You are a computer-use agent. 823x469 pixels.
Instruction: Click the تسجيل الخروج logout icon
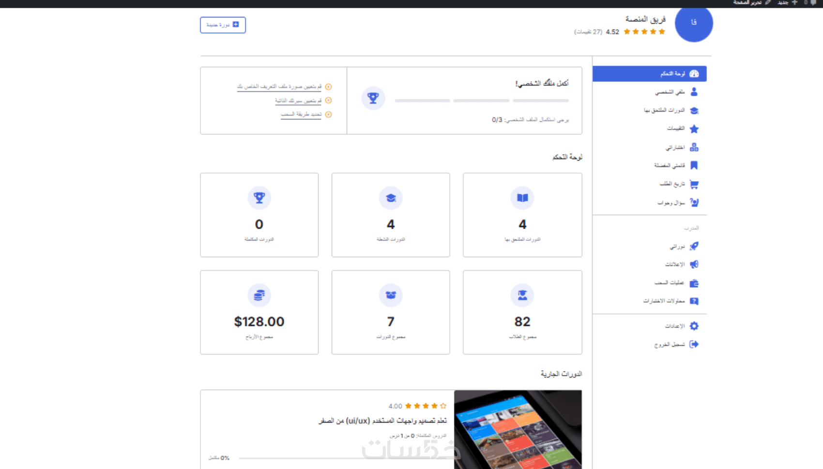point(694,344)
